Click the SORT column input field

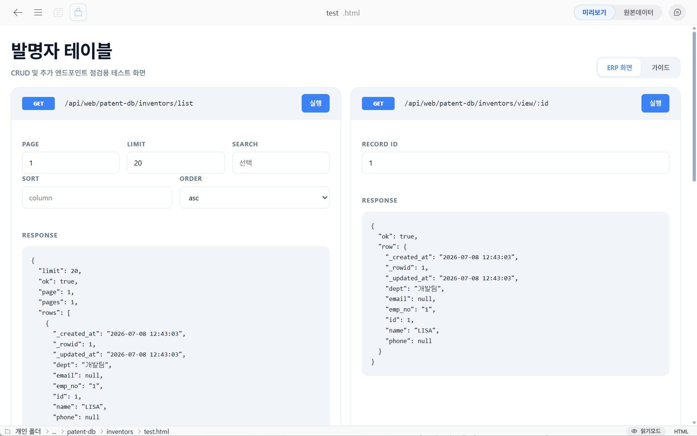97,197
